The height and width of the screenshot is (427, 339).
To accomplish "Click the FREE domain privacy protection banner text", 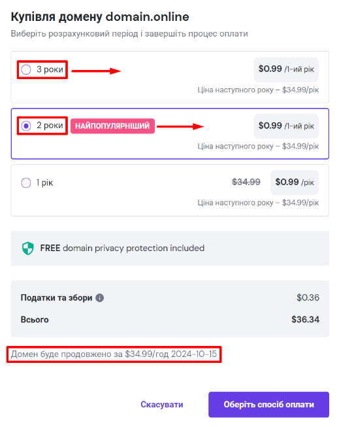I will point(122,248).
